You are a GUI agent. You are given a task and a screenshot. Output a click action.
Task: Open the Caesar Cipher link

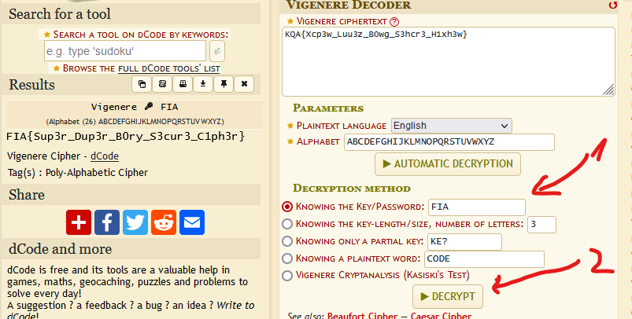click(441, 315)
